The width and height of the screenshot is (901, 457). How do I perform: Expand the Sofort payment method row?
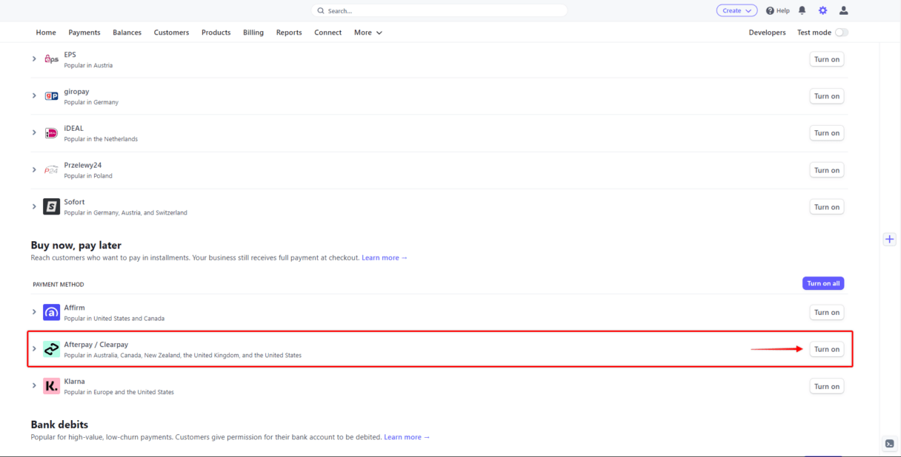(34, 206)
